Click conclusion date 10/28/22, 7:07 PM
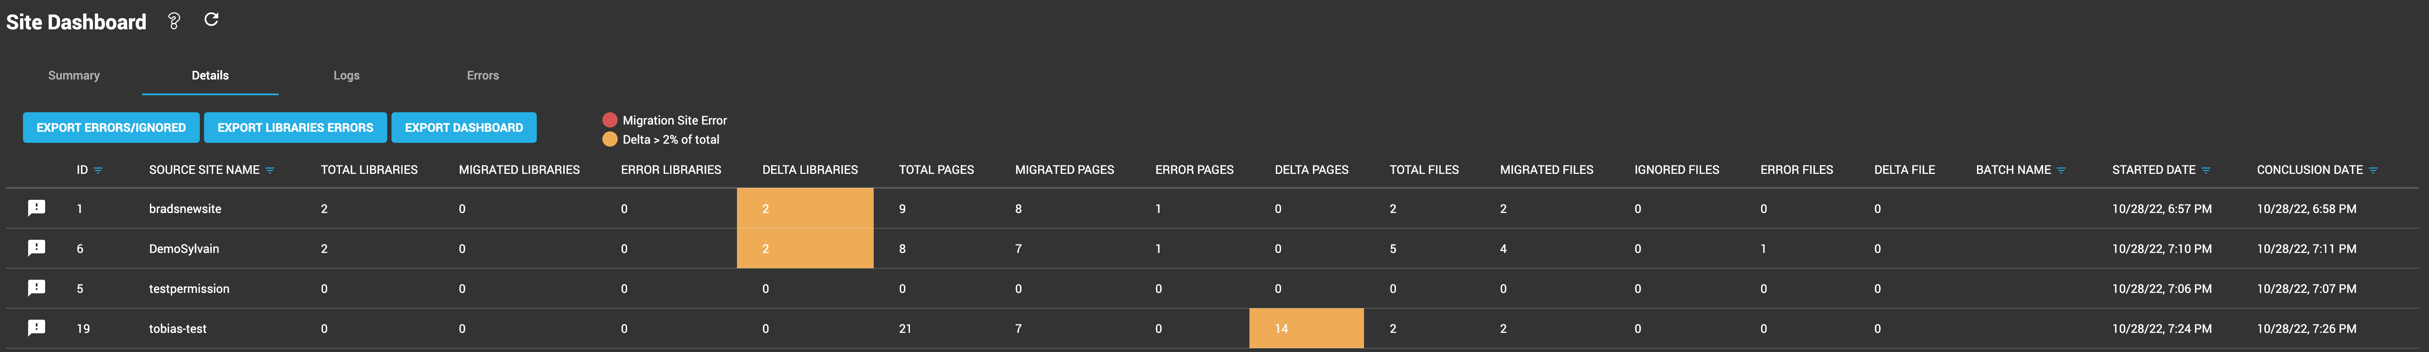Screen dimensions: 2429x352 pyautogui.click(x=2306, y=289)
